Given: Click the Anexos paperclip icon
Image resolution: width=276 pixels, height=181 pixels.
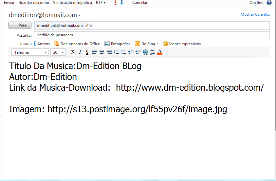Looking at the screenshot, I should [35, 44].
